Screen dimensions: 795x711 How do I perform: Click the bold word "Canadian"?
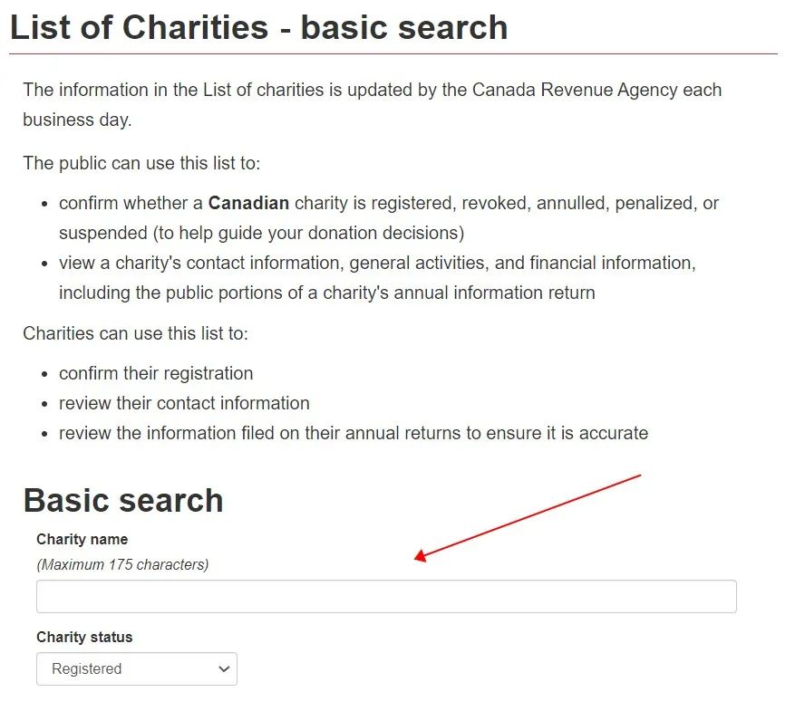tap(248, 203)
